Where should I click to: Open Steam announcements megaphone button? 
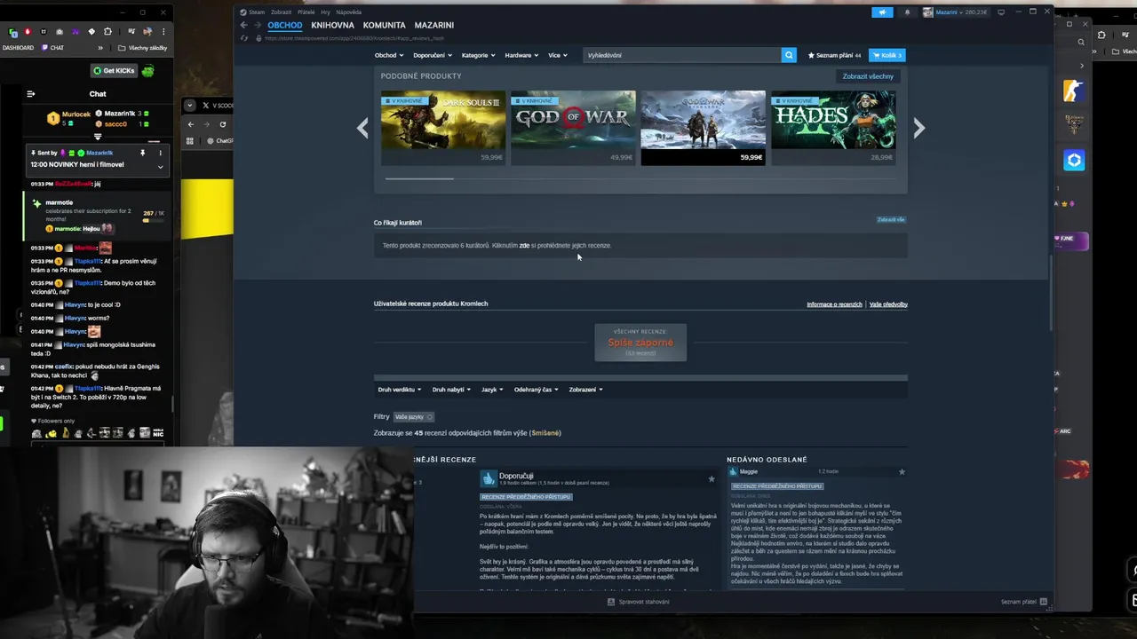tap(882, 12)
